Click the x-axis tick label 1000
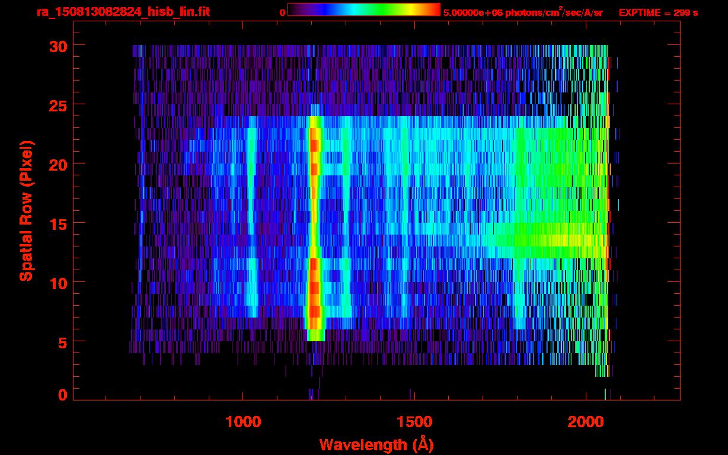The height and width of the screenshot is (455, 728). (x=243, y=422)
